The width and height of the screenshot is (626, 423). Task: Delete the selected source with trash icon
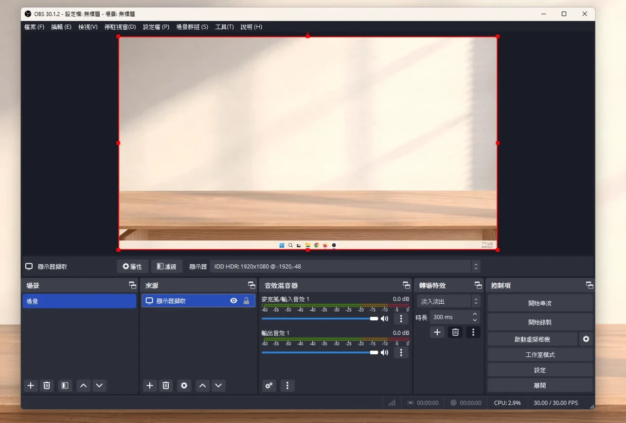166,386
